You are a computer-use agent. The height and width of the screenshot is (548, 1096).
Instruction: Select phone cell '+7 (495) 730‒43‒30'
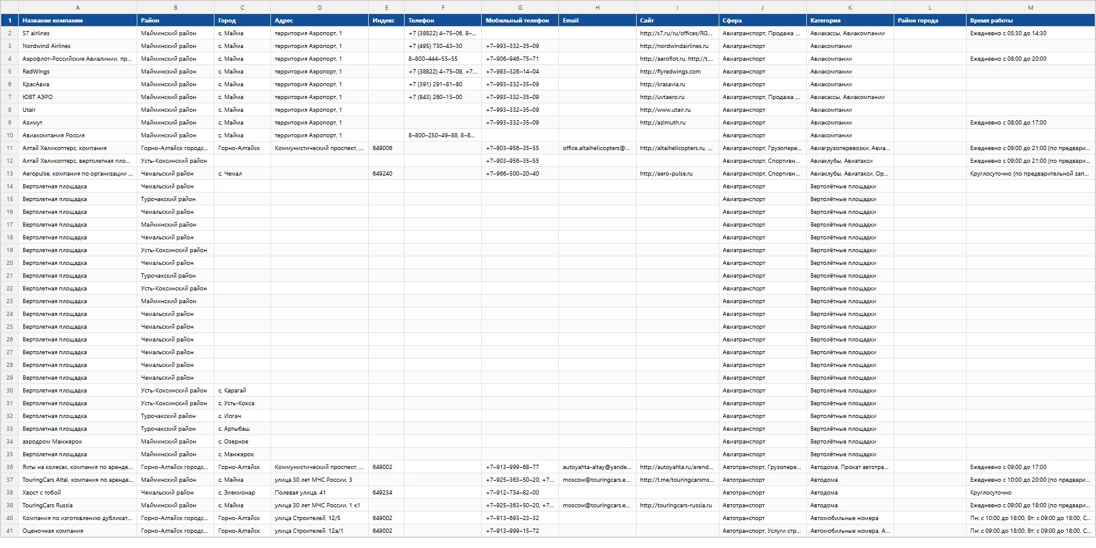(443, 46)
